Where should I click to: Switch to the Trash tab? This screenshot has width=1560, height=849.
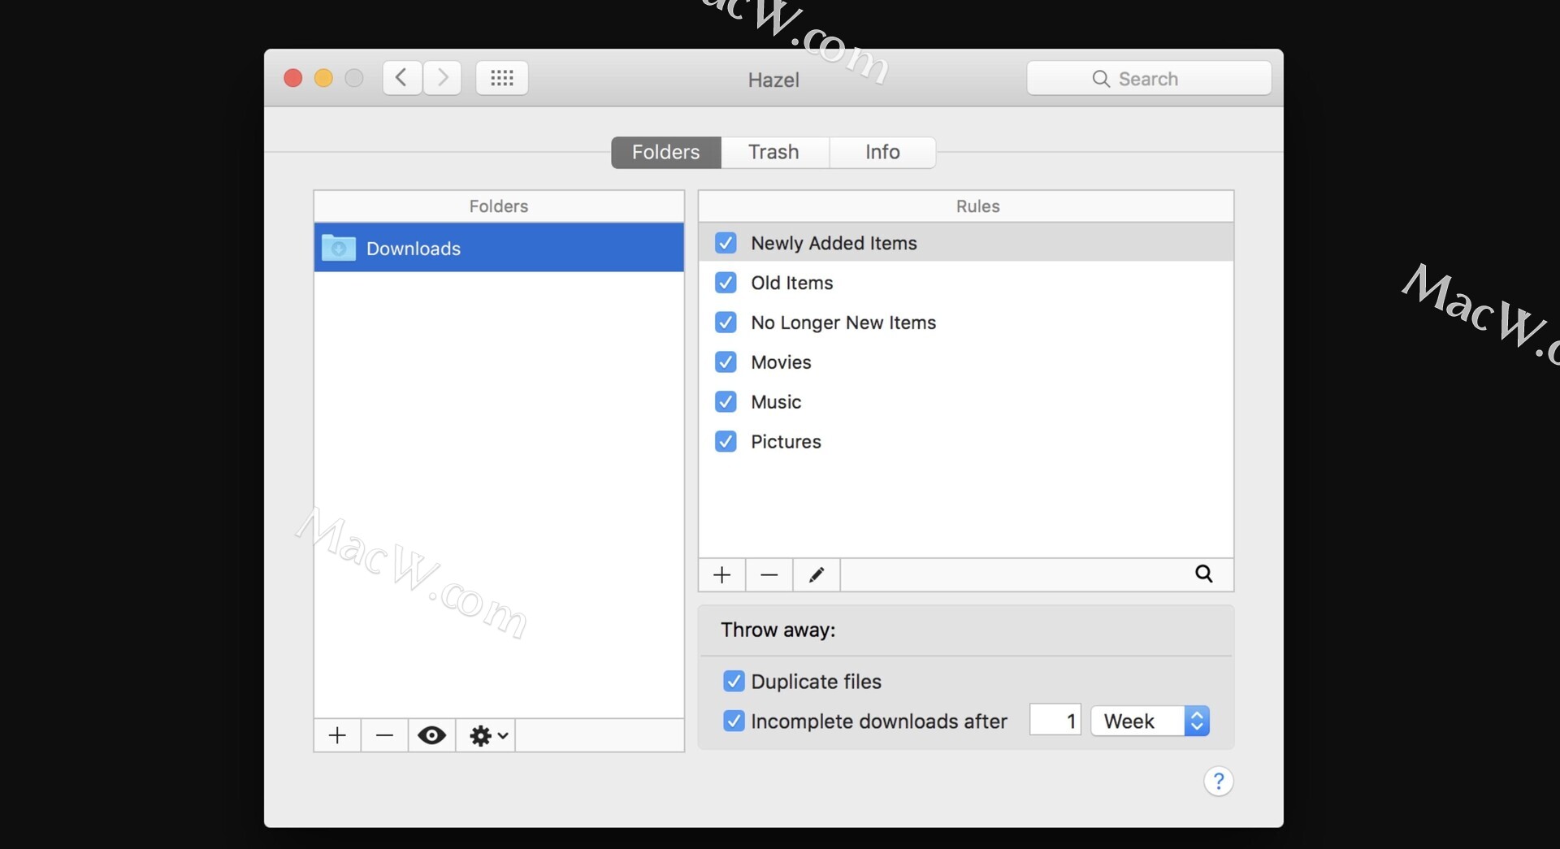[x=773, y=153]
